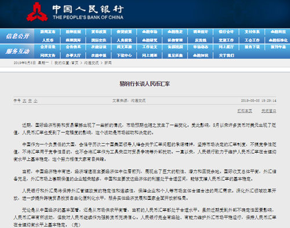This screenshot has height=228, width=290.
Task: Go to 信贷政策 section
Action: (x=124, y=32)
